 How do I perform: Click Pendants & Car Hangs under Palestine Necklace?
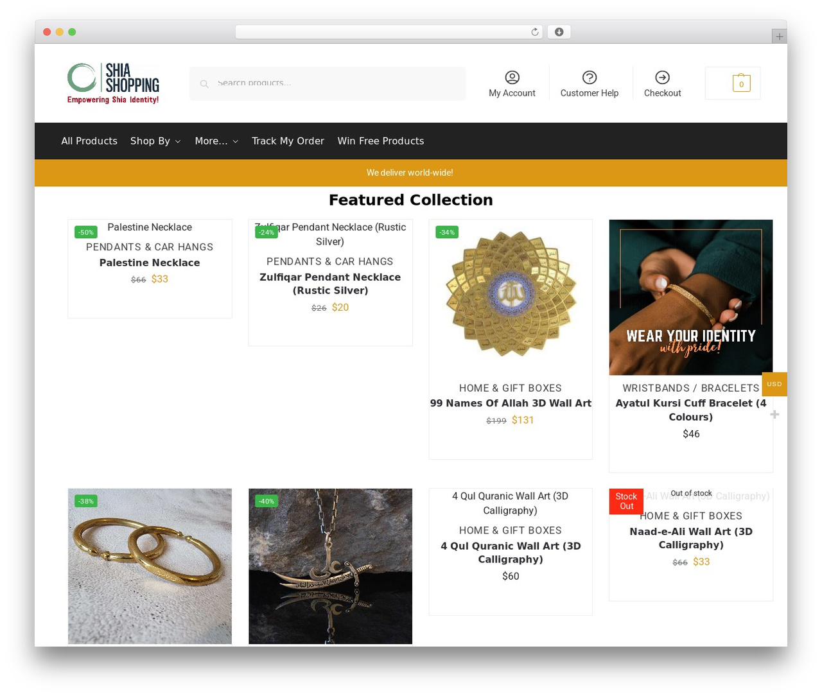150,247
